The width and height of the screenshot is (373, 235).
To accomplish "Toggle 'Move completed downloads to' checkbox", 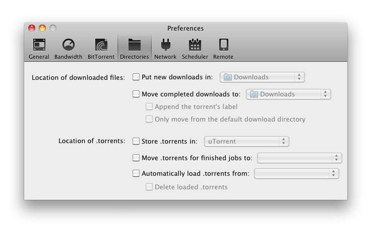I will pos(136,94).
